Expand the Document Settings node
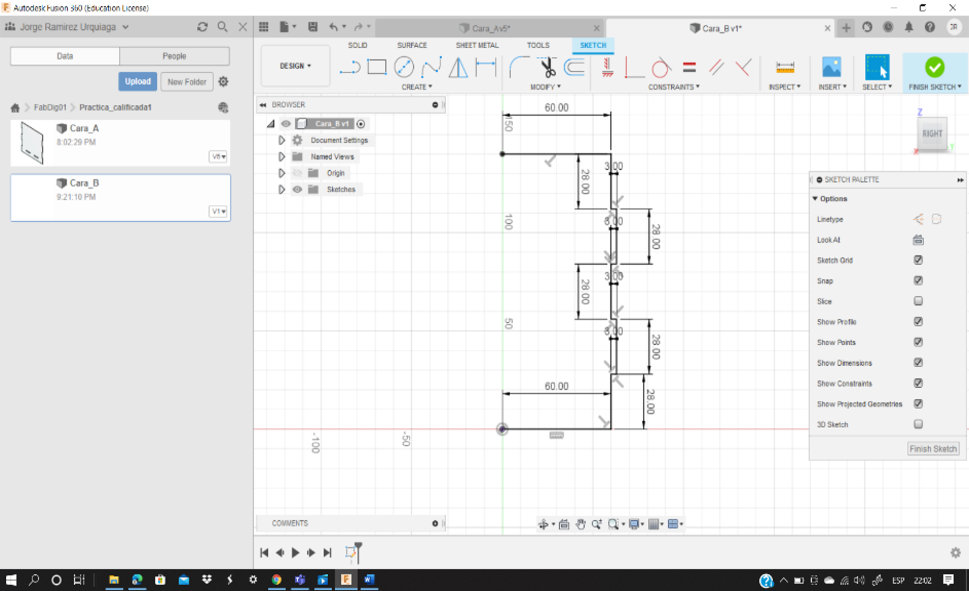 pos(282,140)
